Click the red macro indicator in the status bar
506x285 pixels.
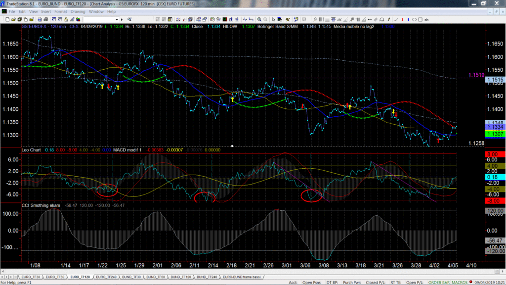click(471, 282)
